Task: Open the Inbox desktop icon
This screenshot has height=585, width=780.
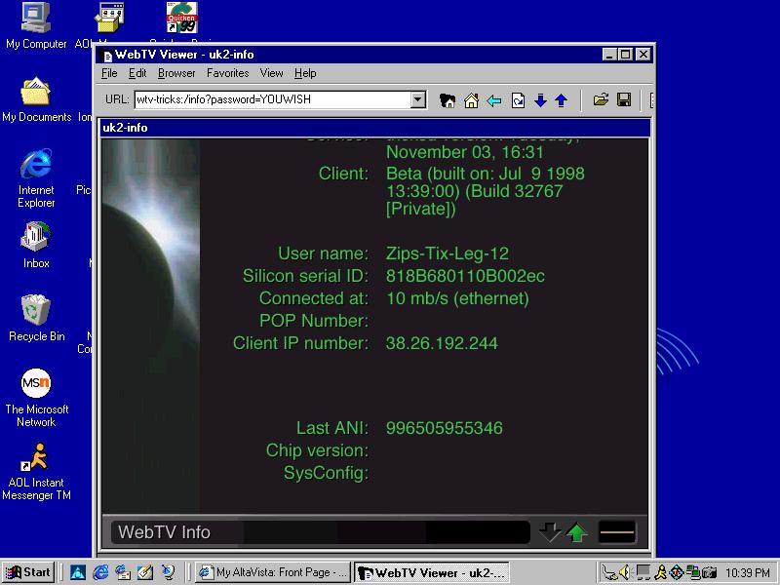Action: 36,246
